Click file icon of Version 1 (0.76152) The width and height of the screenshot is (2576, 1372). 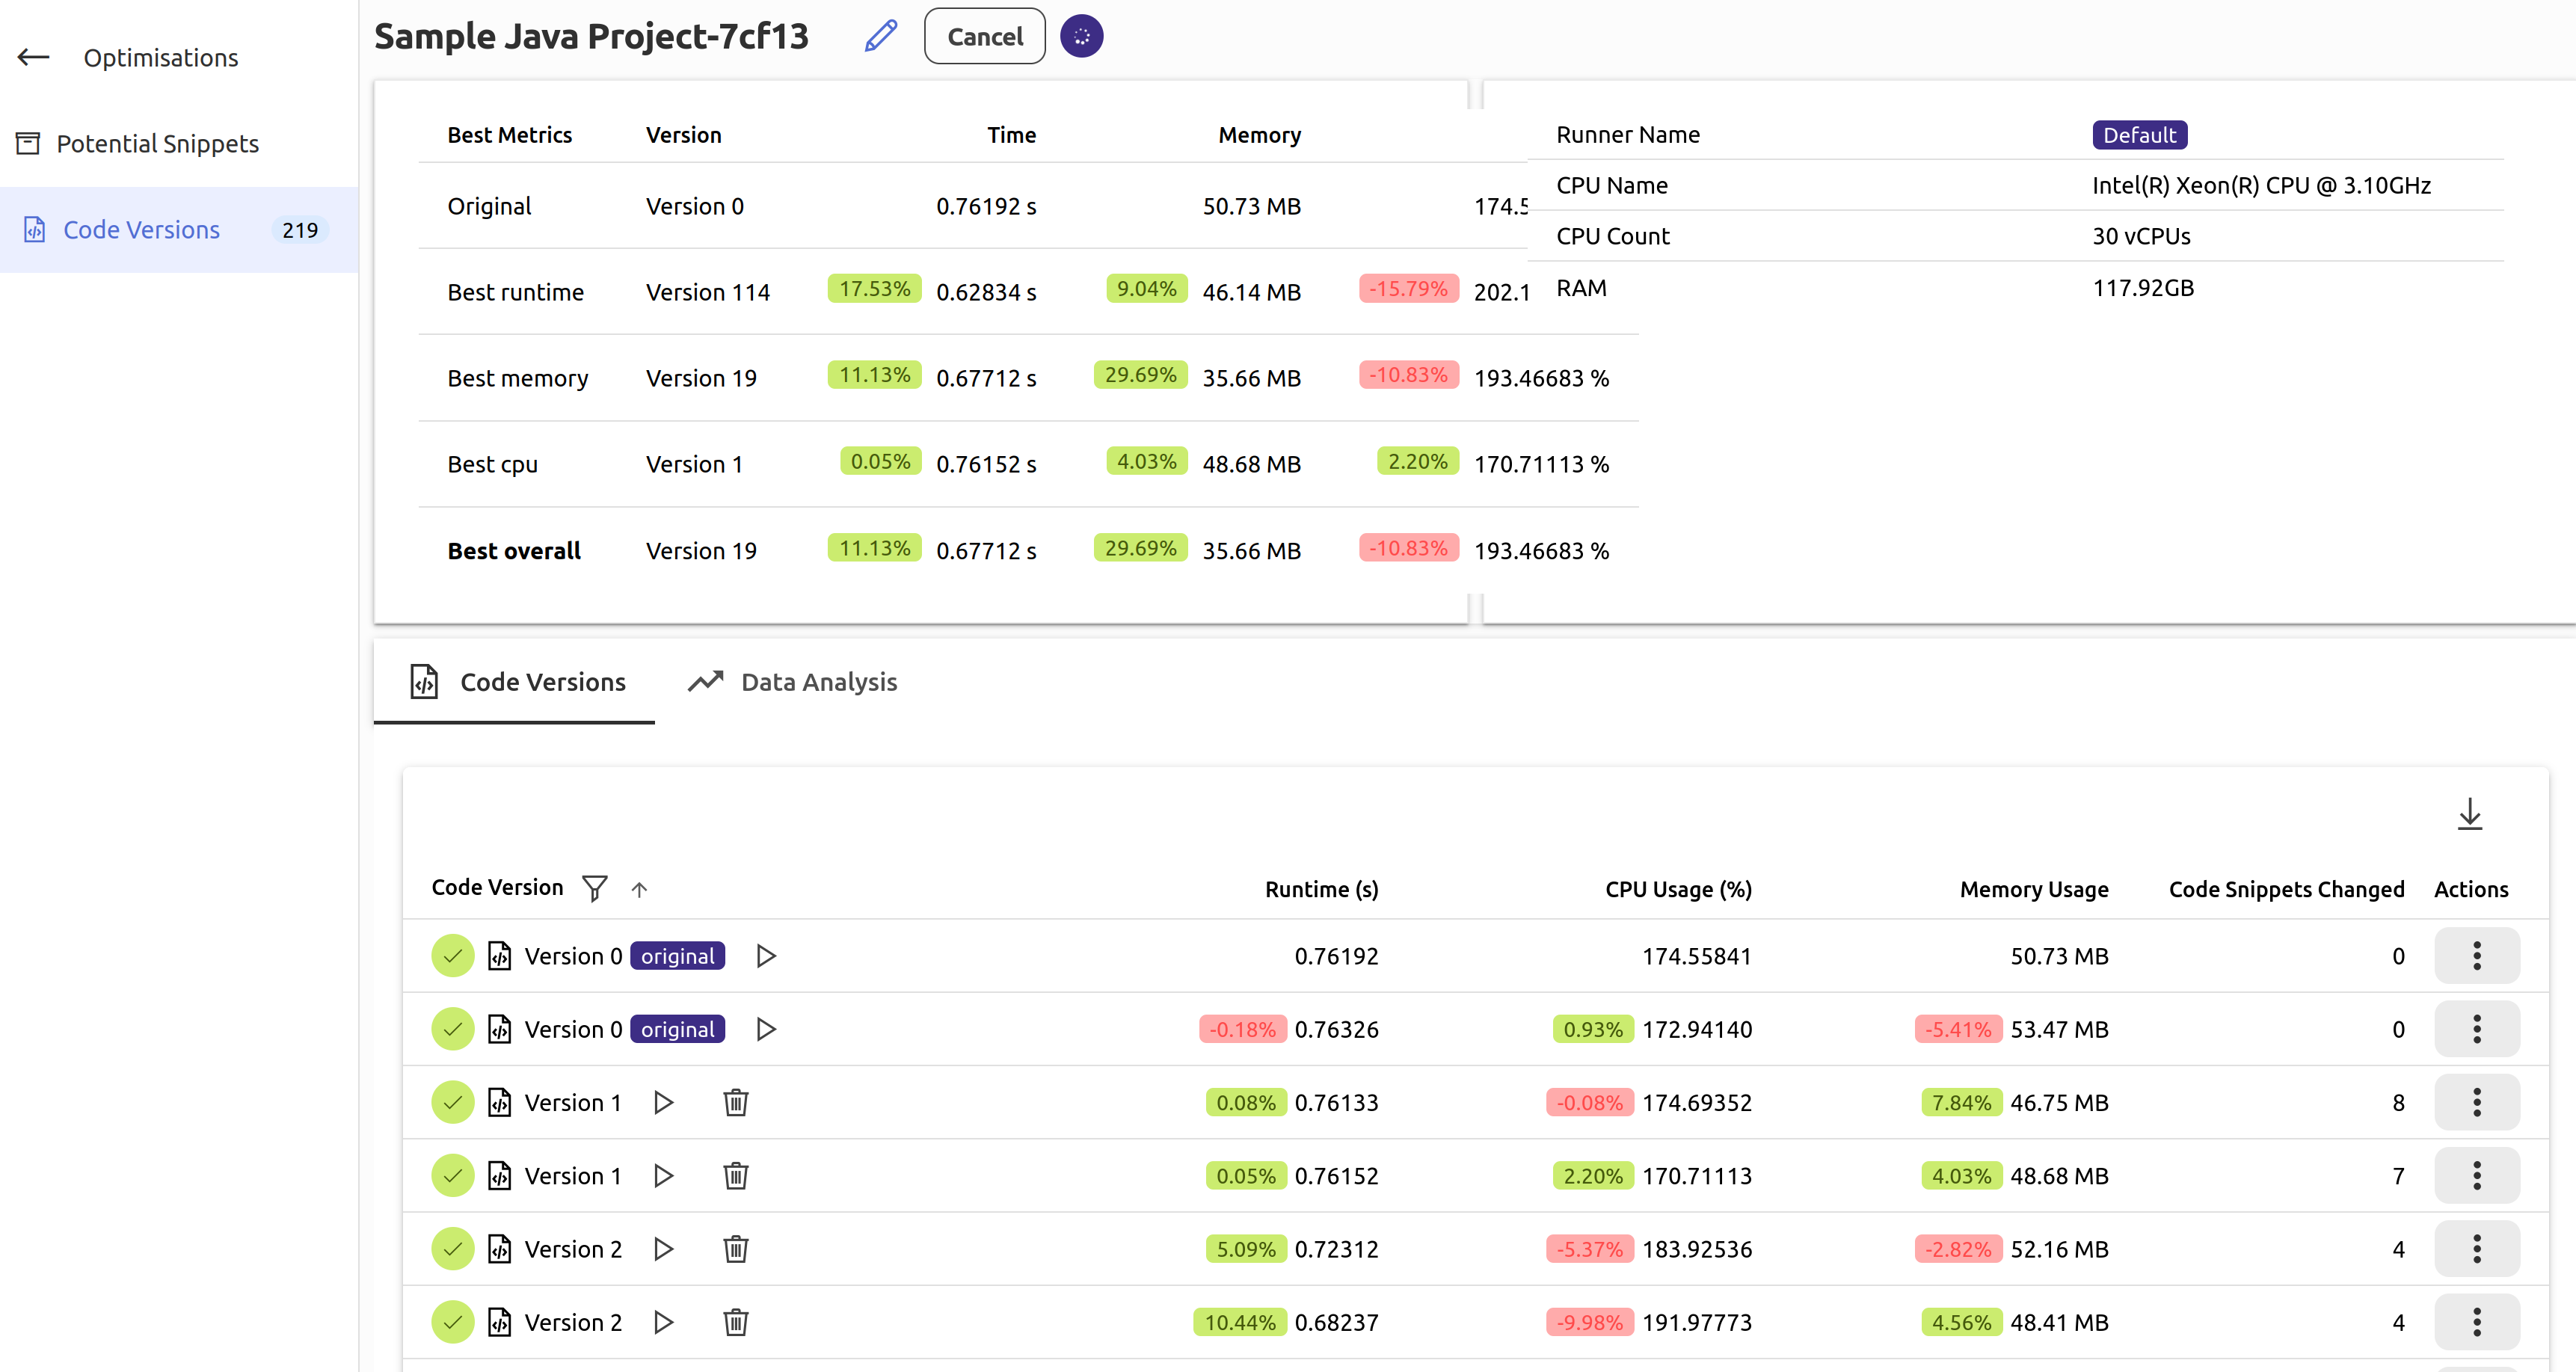coord(499,1175)
